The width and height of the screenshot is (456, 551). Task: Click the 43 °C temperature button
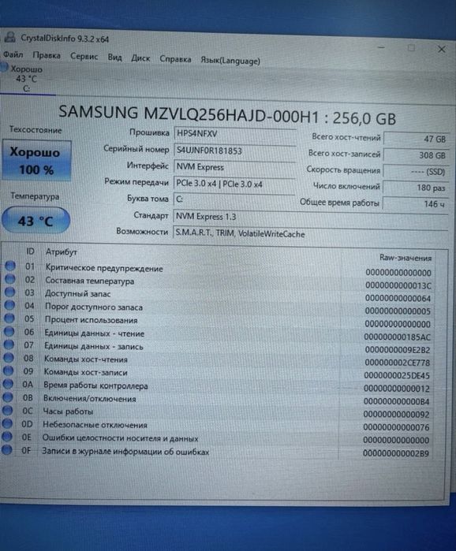(36, 221)
